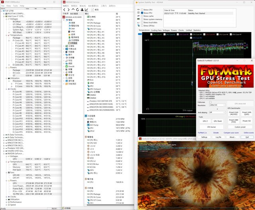Open the Tools menu in HWMonitor

[x=15, y=6]
